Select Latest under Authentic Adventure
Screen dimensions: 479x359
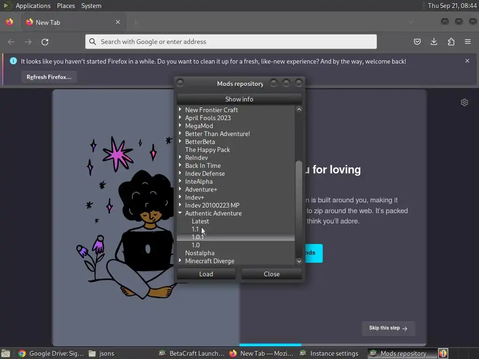pos(200,221)
